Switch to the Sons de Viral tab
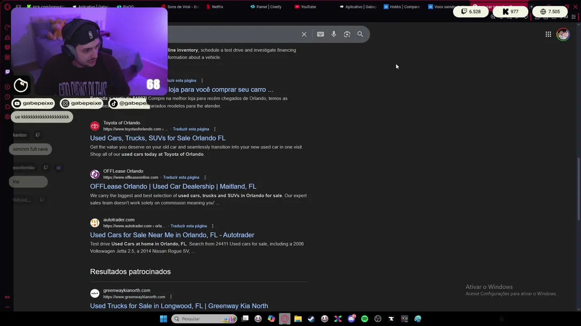Screen dimensions: 581x326 (x=180, y=7)
